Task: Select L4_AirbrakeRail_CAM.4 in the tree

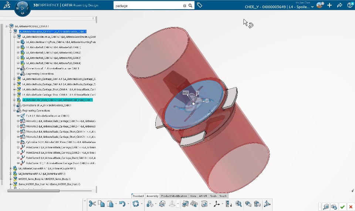Action: click(53, 63)
